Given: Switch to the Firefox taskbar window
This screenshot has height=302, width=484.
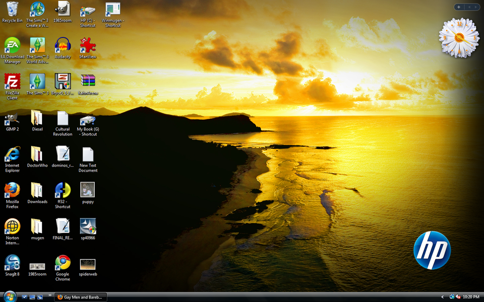Looking at the screenshot, I should point(80,297).
